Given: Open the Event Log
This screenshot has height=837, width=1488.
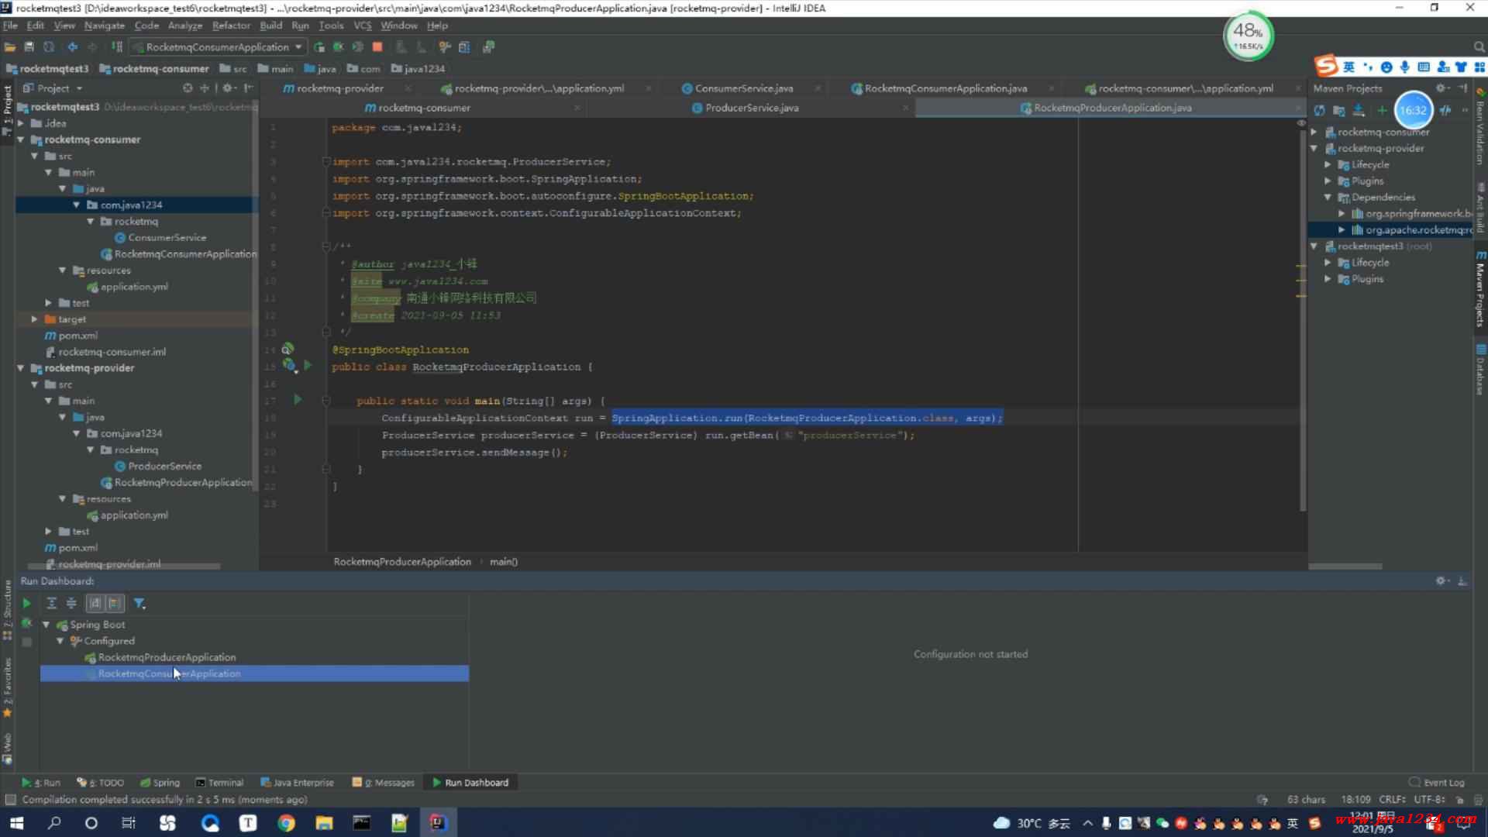Looking at the screenshot, I should click(1437, 783).
